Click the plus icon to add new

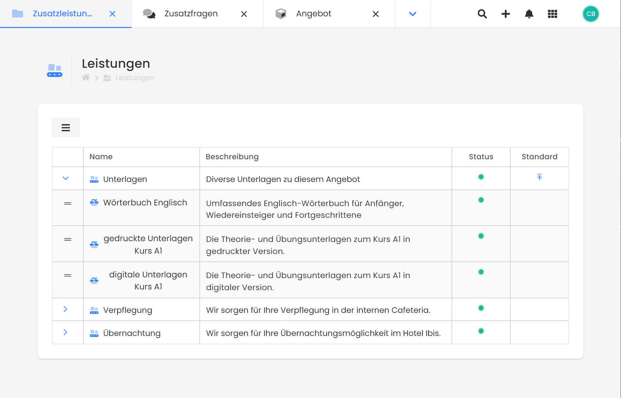505,14
